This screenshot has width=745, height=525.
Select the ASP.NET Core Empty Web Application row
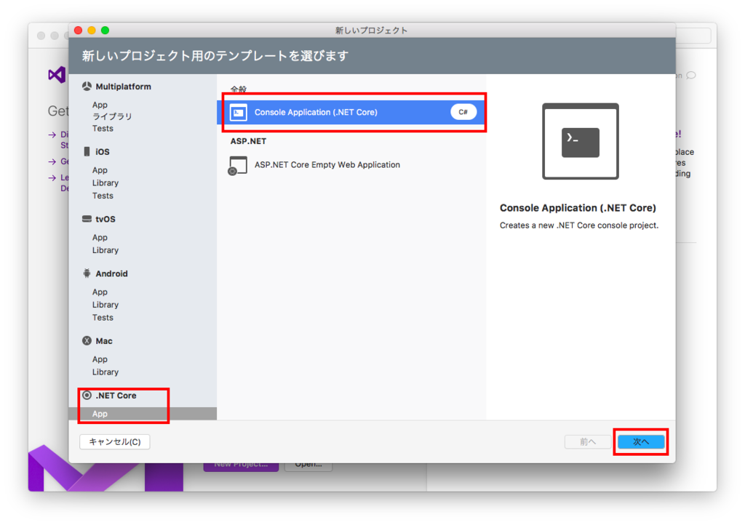(x=327, y=165)
